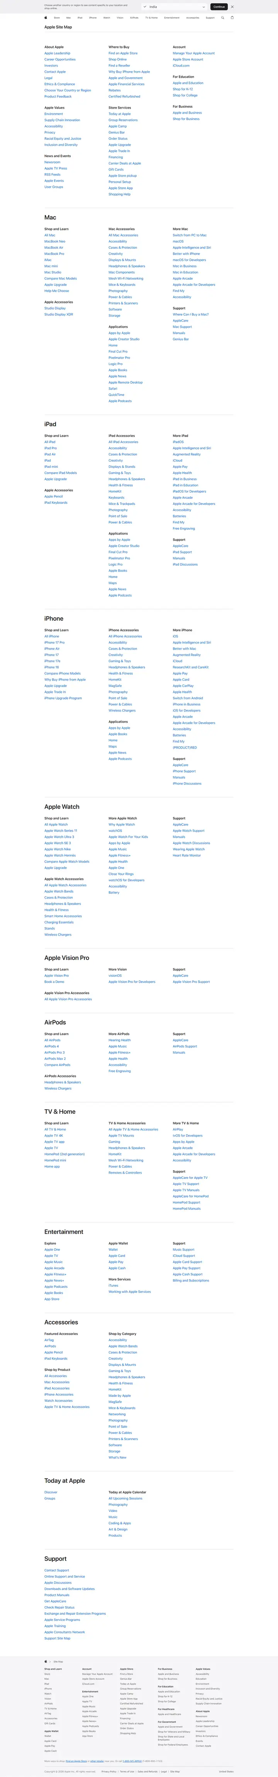This screenshot has height=1777, width=278.
Task: Click the Continue button in the banner
Action: click(x=219, y=7)
